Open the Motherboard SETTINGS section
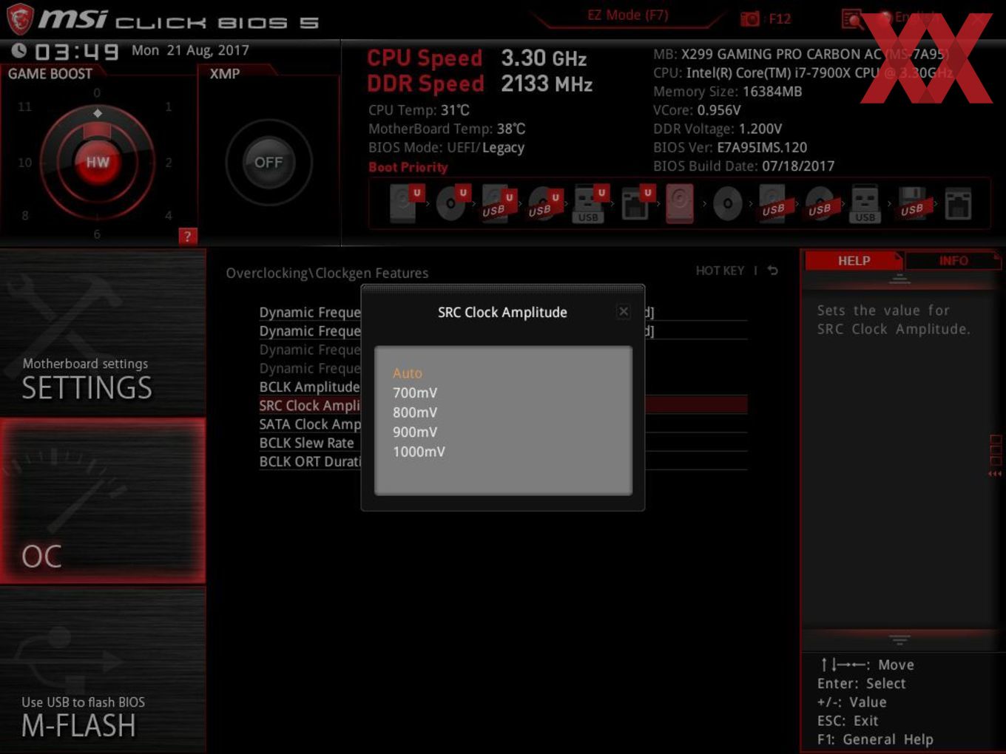The height and width of the screenshot is (754, 1006). coord(103,333)
